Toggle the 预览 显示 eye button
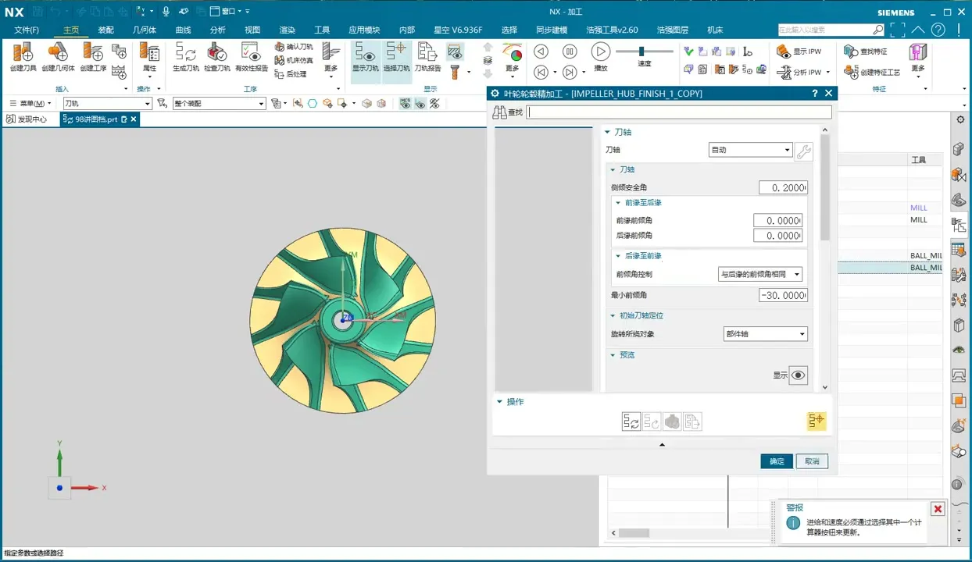Viewport: 972px width, 562px height. 798,375
